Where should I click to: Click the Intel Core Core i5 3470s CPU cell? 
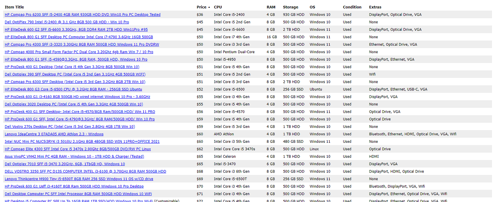[234, 149]
